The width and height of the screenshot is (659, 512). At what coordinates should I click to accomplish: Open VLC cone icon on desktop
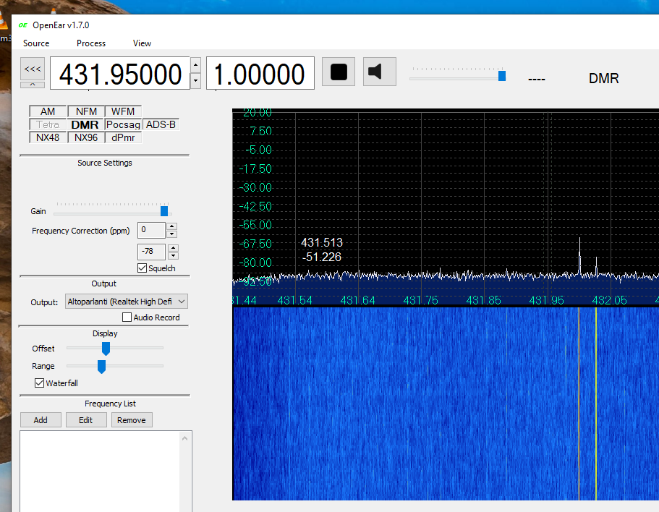click(x=2, y=22)
